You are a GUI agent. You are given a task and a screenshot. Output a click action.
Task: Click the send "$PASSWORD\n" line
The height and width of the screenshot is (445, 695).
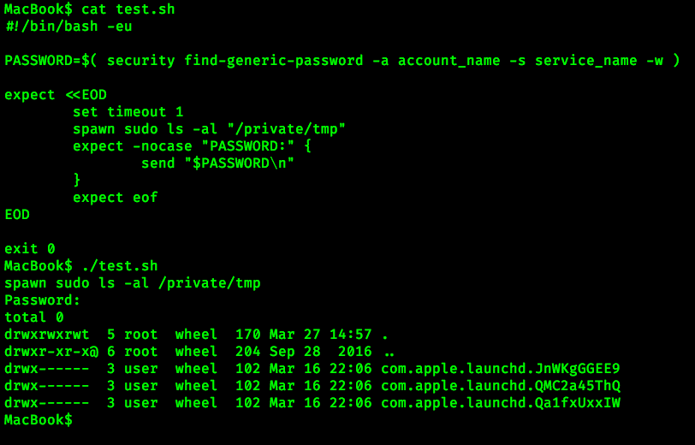(x=217, y=163)
